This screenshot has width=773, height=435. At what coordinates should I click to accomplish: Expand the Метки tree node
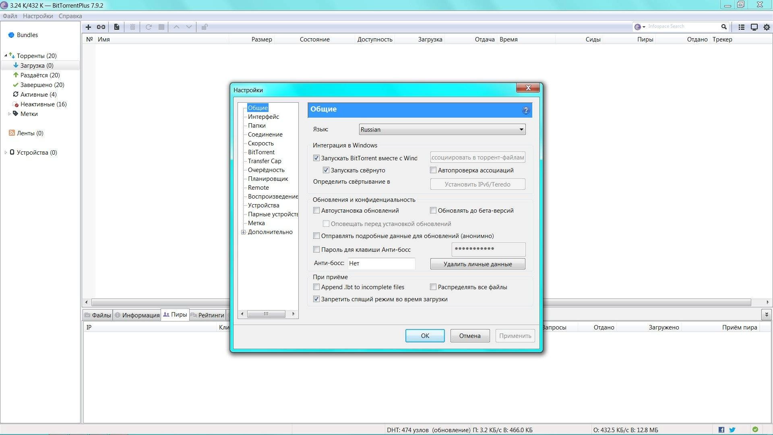(9, 114)
